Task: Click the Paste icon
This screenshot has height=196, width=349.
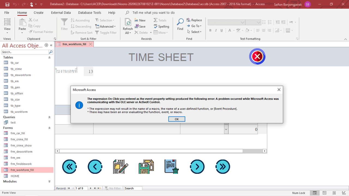Action: pyautogui.click(x=22, y=23)
